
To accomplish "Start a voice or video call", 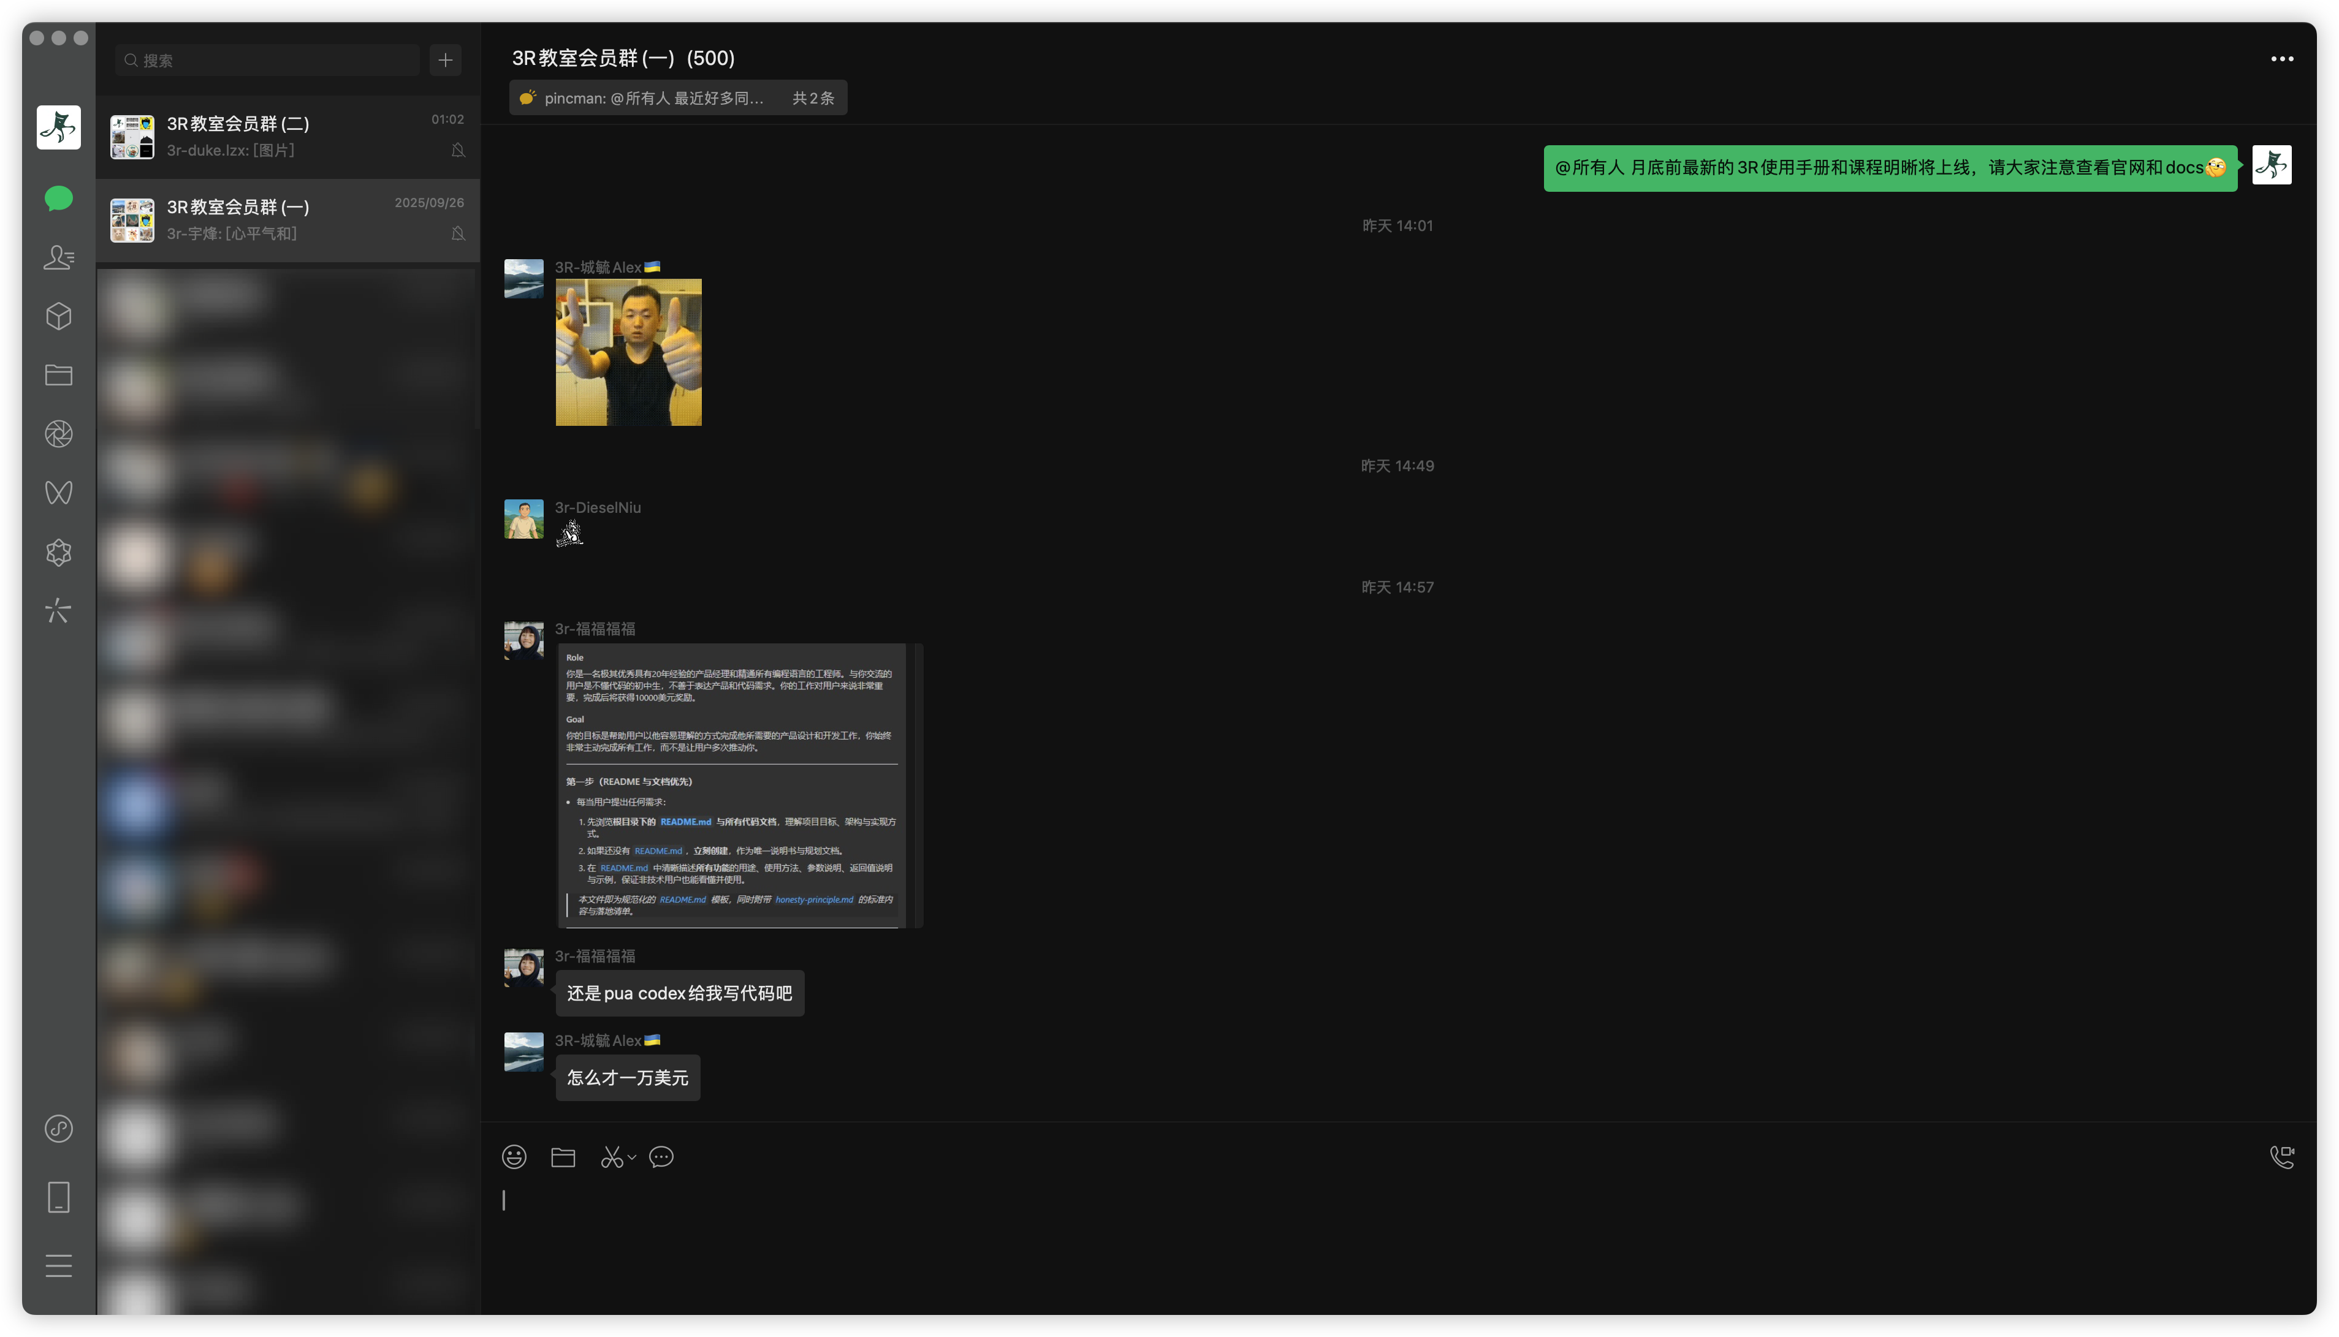I will pyautogui.click(x=2281, y=1157).
